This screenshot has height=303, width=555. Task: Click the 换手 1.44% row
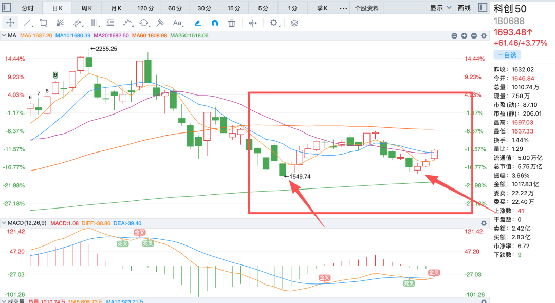click(x=511, y=140)
